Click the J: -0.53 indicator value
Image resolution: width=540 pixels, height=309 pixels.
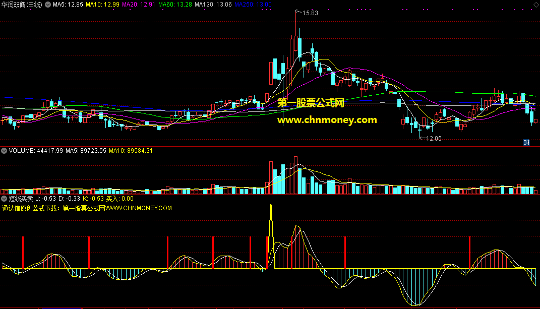tap(45, 199)
